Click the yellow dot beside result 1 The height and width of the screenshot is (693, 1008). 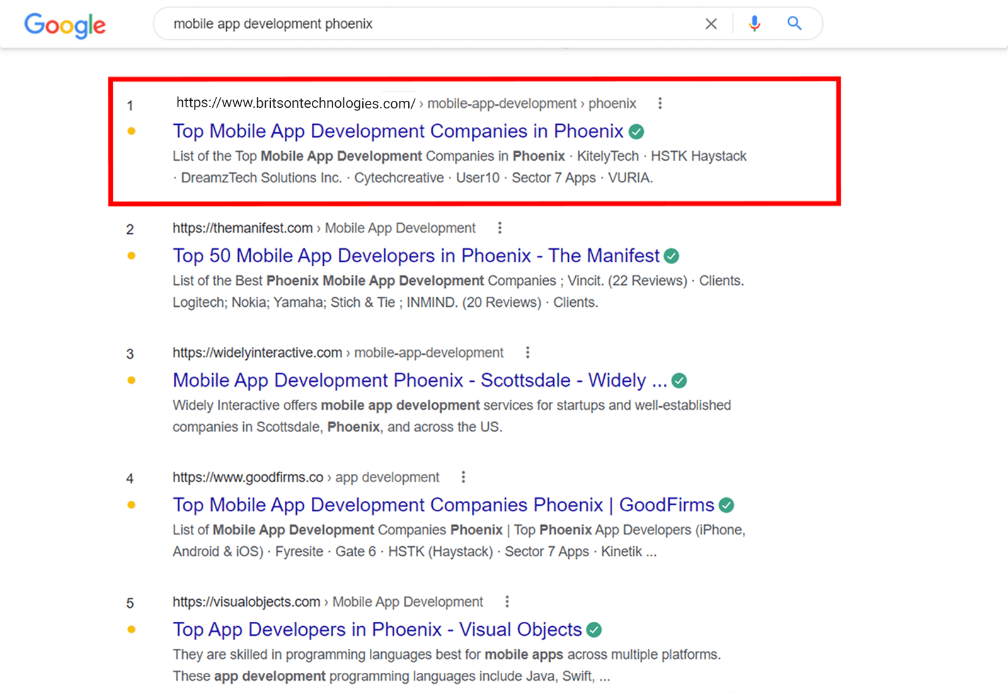click(131, 132)
